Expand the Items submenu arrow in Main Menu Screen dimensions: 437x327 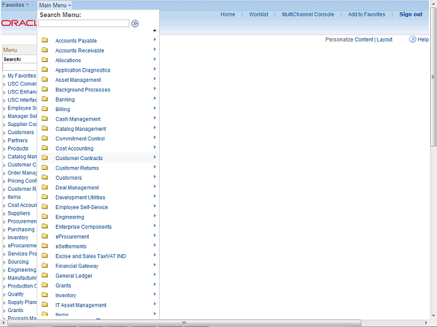tap(154, 313)
